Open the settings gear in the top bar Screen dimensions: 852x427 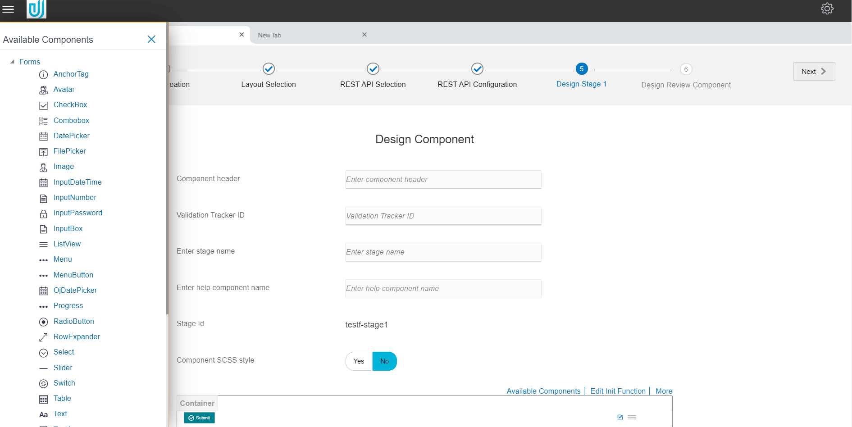pyautogui.click(x=827, y=9)
